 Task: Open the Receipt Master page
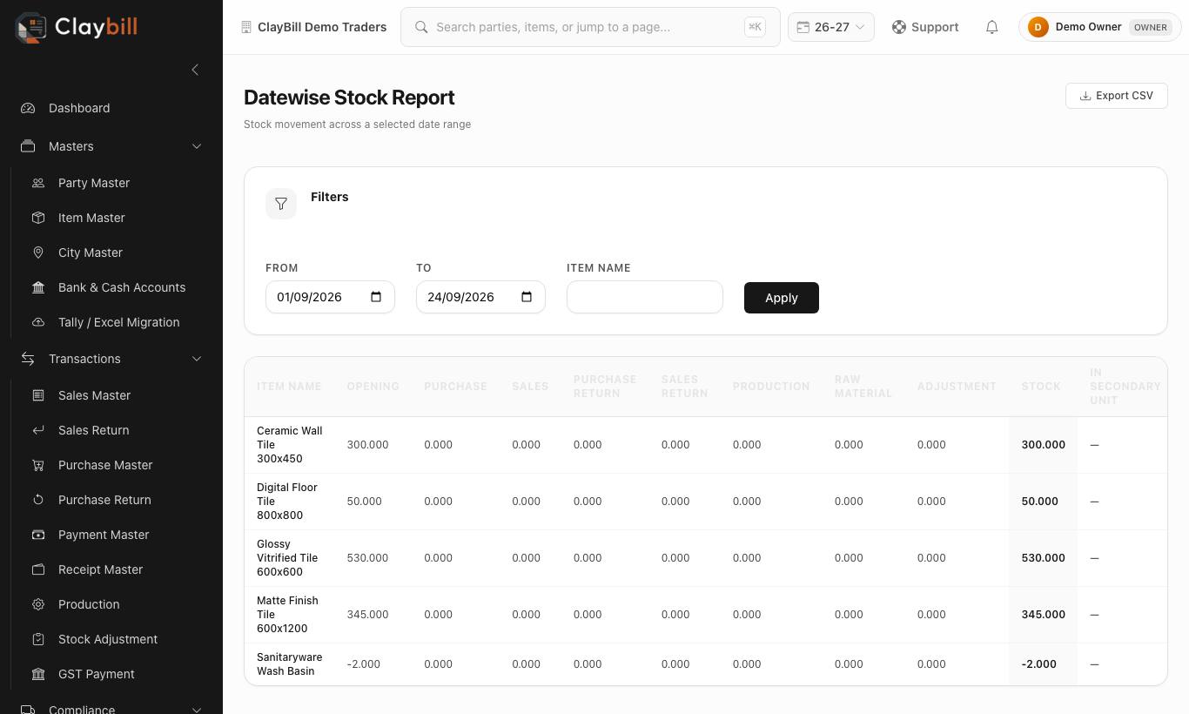(100, 569)
